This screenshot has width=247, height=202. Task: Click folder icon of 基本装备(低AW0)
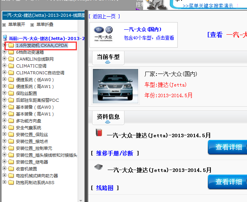click(x=11, y=107)
